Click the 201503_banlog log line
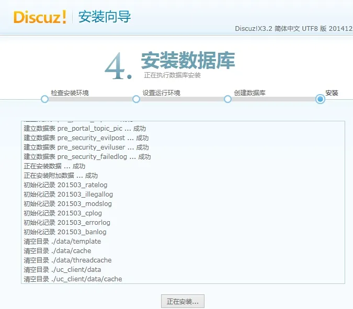The image size is (353, 309). point(65,232)
